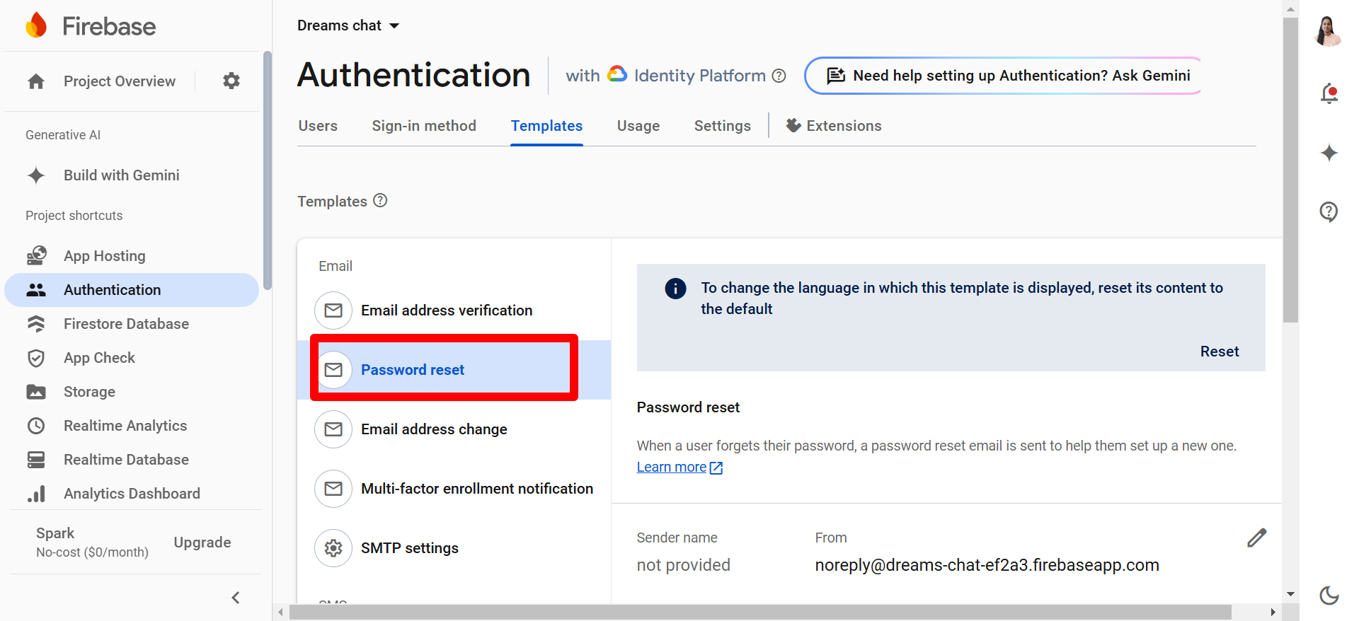Image resolution: width=1359 pixels, height=621 pixels.
Task: Switch to the Users tab
Action: (x=318, y=126)
